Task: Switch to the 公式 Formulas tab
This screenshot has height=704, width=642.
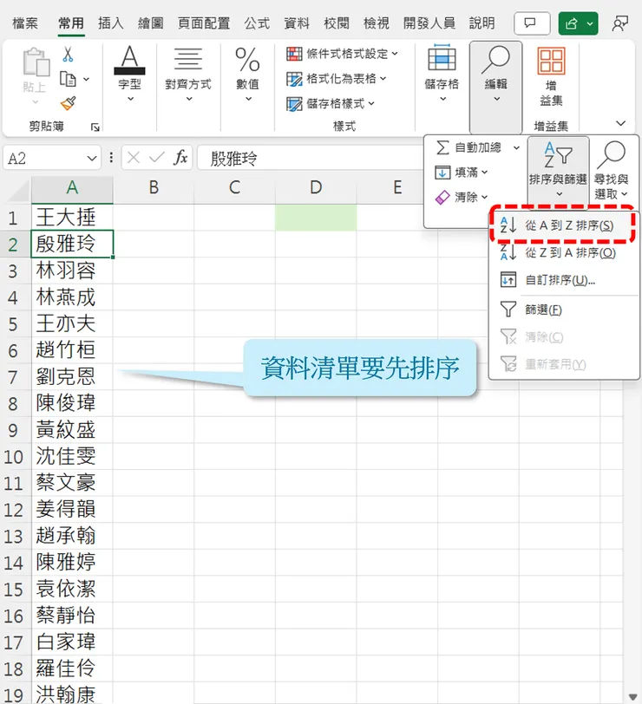Action: [257, 23]
